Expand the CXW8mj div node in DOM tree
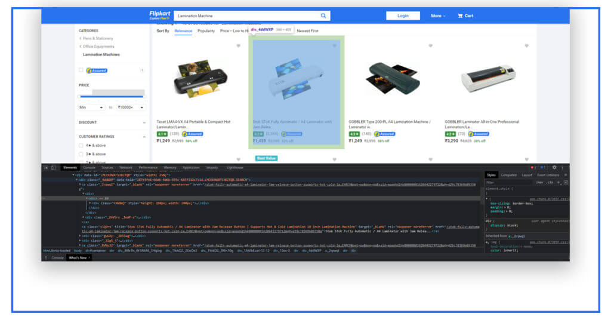 [90, 203]
